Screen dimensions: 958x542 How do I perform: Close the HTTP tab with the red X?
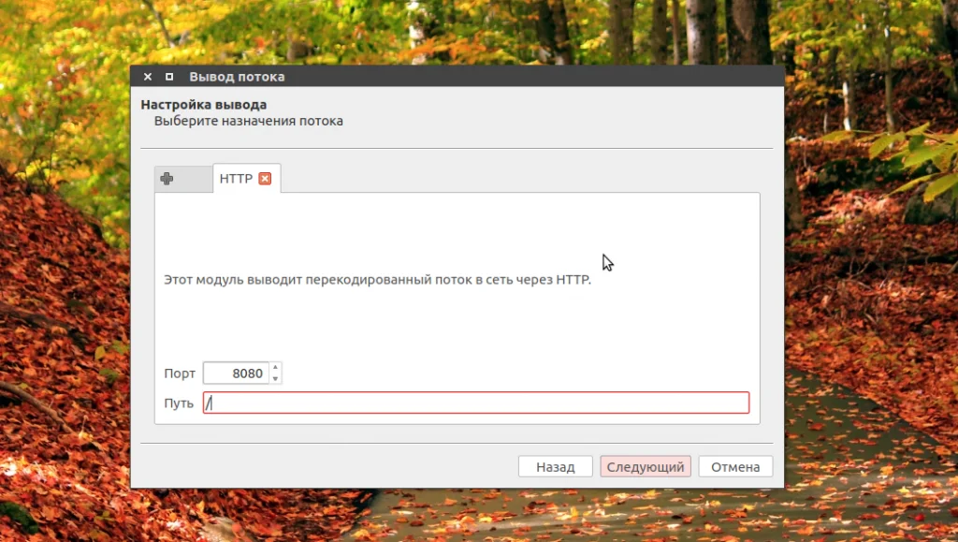(265, 179)
